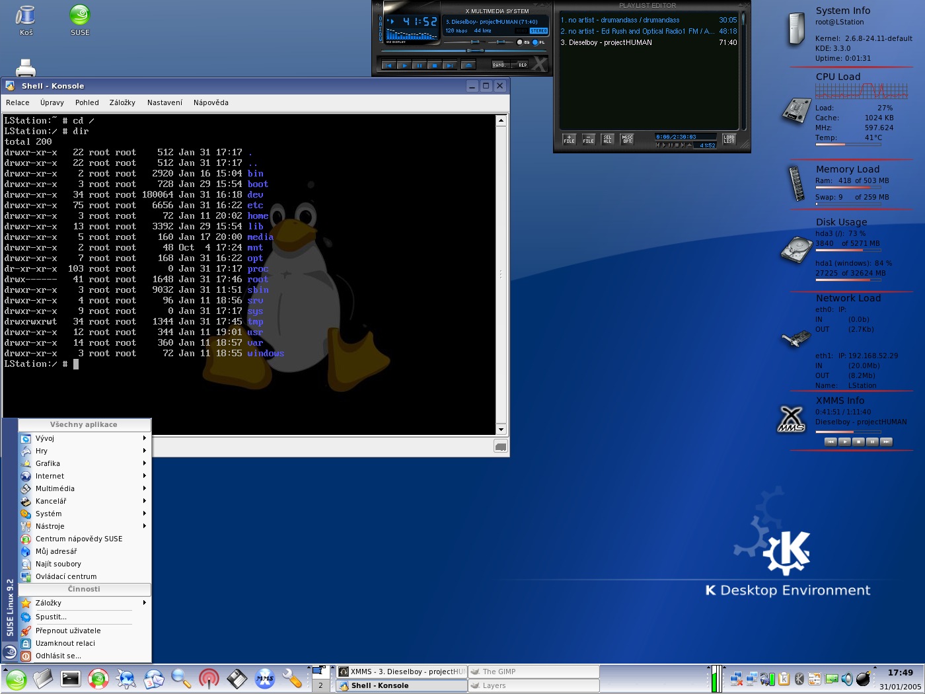925x694 pixels.
Task: Skip to next track in XMMS player
Action: click(x=450, y=65)
